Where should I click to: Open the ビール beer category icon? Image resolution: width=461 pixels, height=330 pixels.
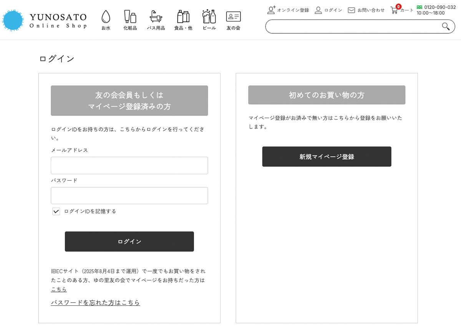(209, 16)
